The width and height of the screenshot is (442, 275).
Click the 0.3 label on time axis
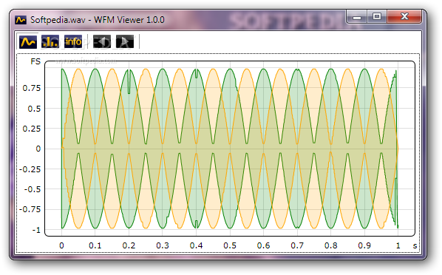coord(163,245)
